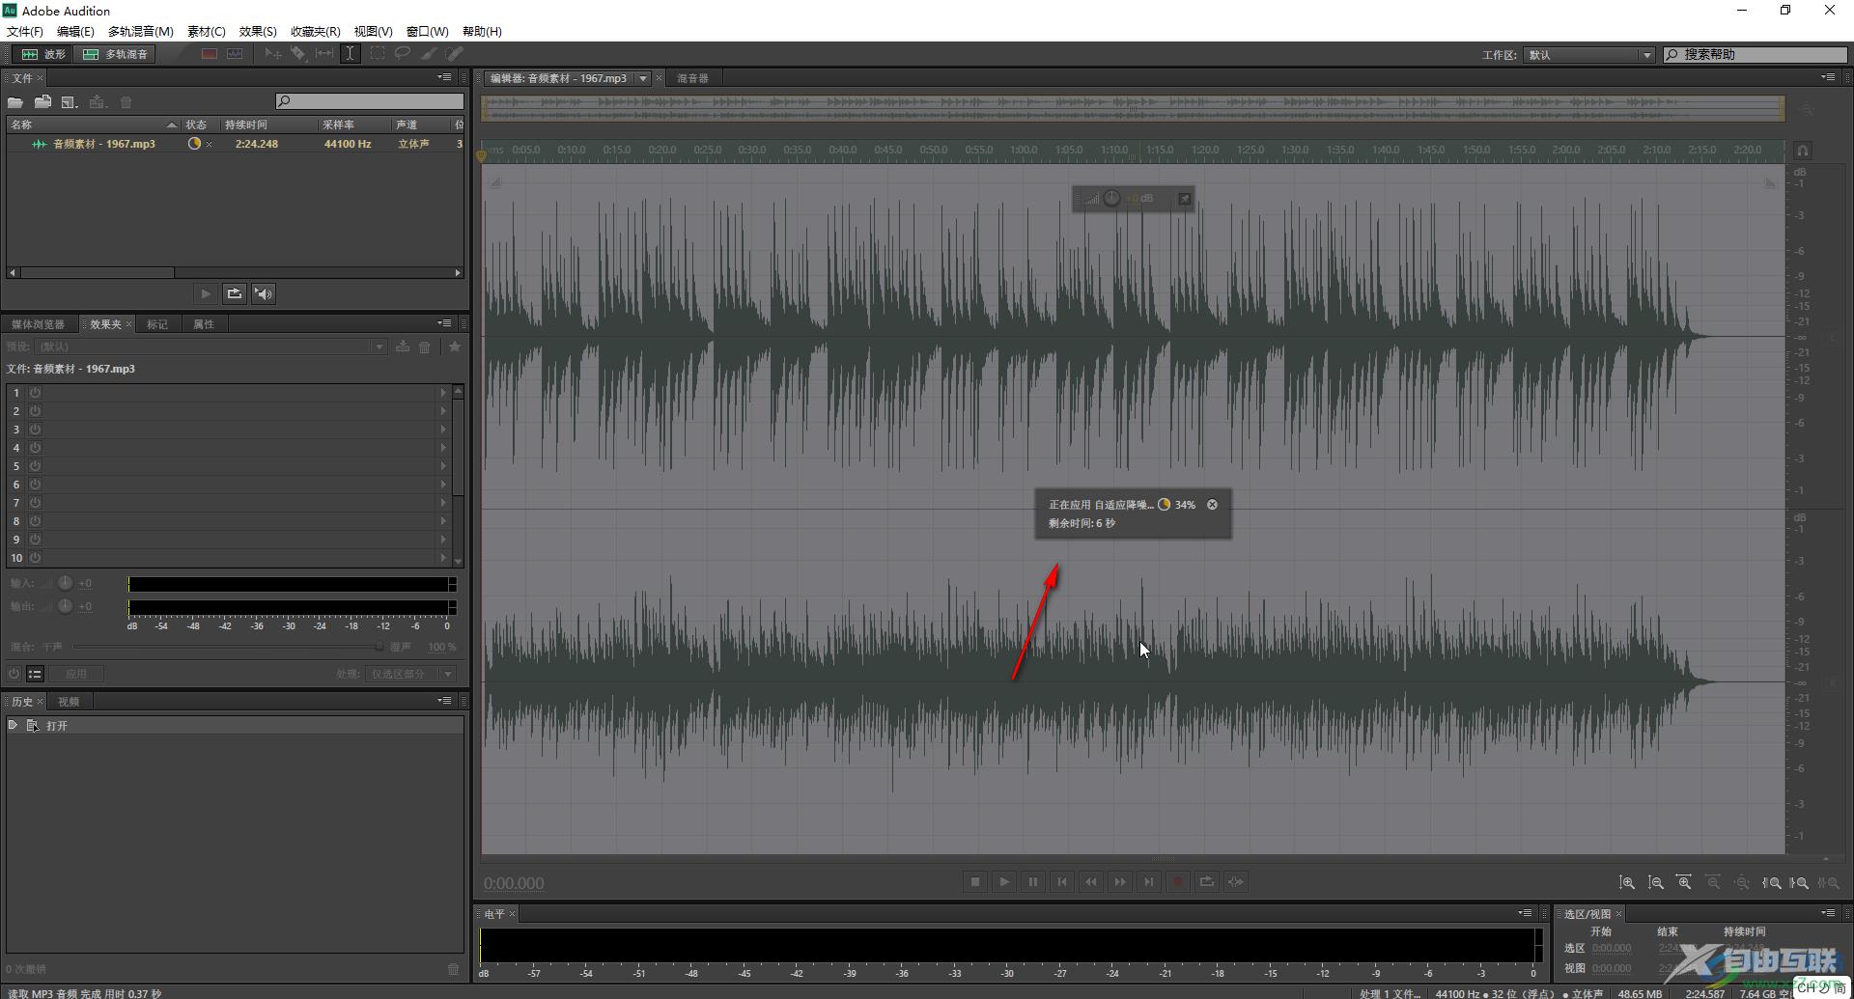Open the Files panel options menu
This screenshot has width=1854, height=999.
pos(444,77)
